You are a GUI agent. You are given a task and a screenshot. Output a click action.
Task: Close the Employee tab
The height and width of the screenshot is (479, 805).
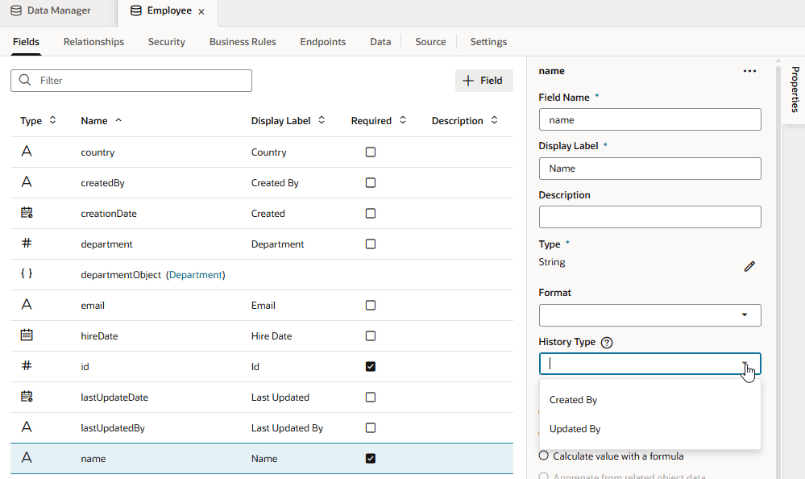pos(201,11)
